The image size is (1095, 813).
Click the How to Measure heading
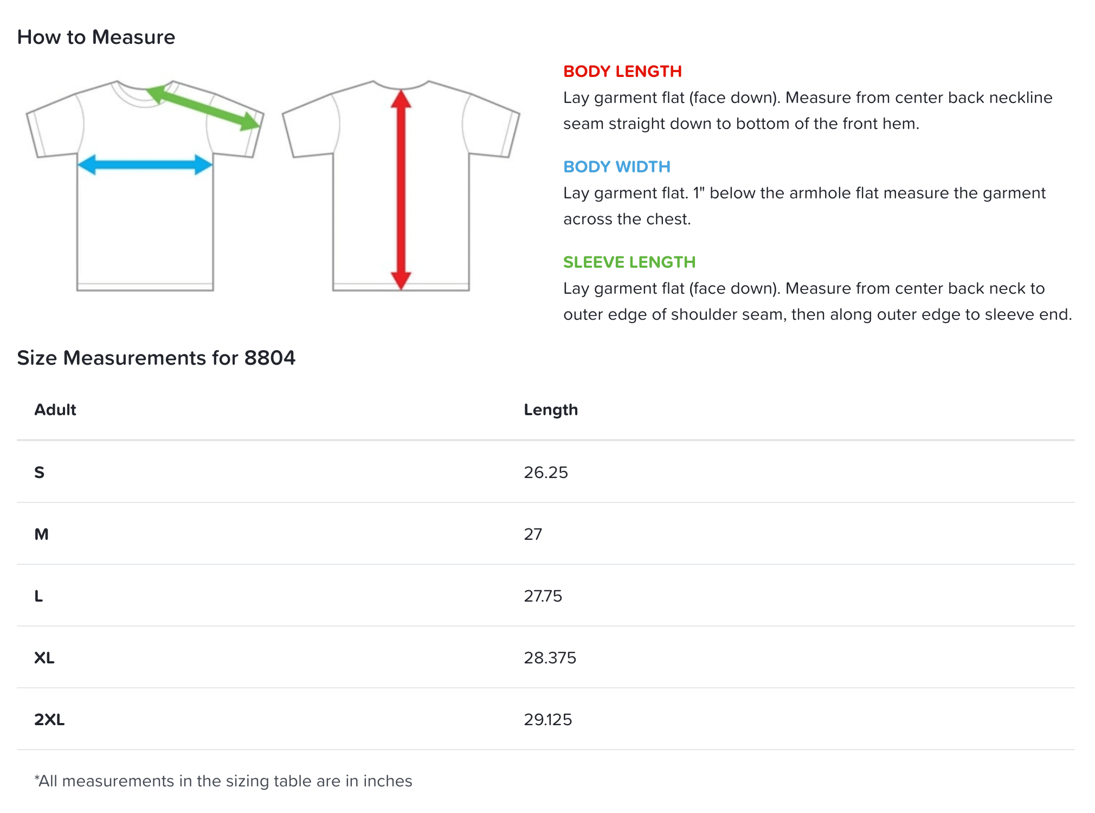point(96,37)
